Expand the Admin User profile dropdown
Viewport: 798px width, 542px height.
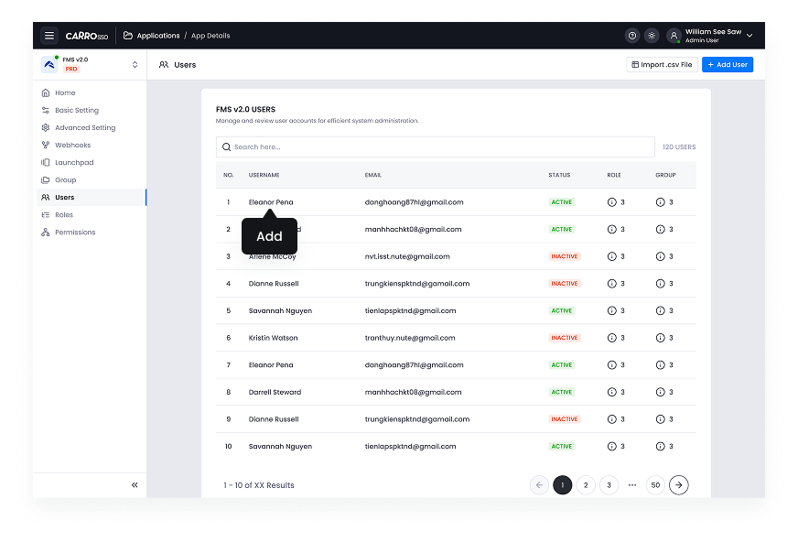749,35
